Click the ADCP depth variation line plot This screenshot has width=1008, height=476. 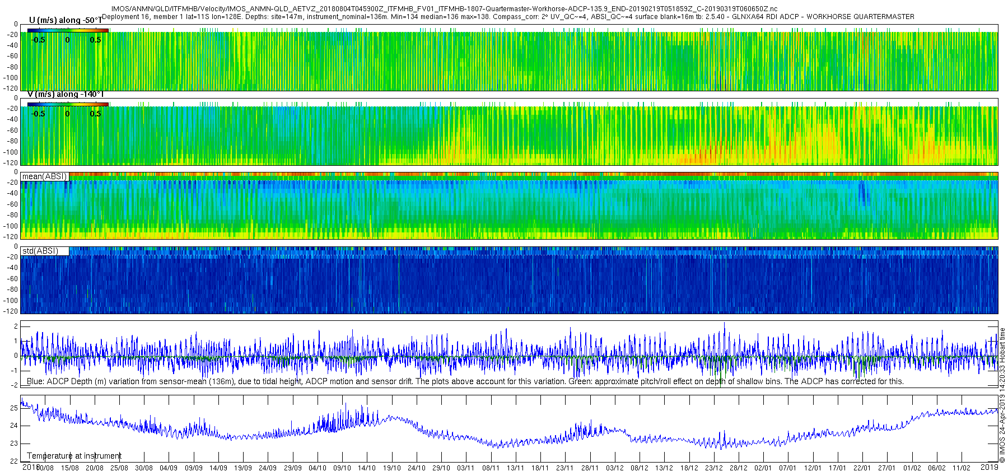pos(509,354)
